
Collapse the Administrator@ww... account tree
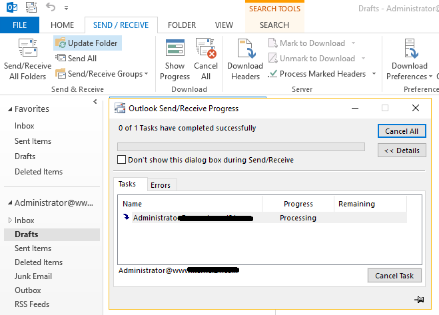10,202
